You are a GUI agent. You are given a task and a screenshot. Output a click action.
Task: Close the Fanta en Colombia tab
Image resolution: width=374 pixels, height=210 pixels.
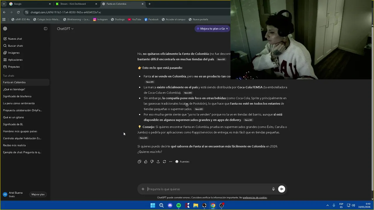143,4
